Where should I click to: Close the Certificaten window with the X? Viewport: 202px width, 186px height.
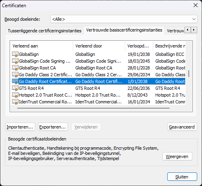pos(196,5)
